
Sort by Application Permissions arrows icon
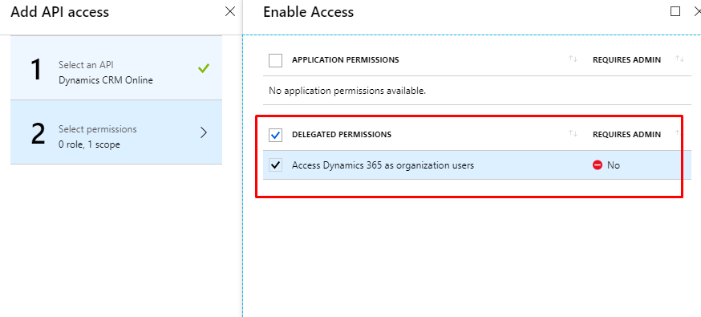point(573,59)
